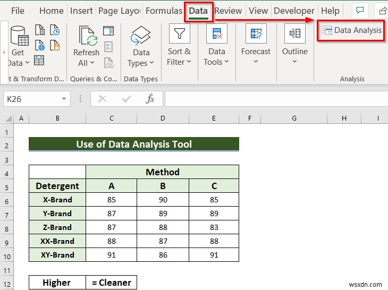Click cell D6 with value 90
Viewport: 388px width, 290px height.
click(163, 200)
